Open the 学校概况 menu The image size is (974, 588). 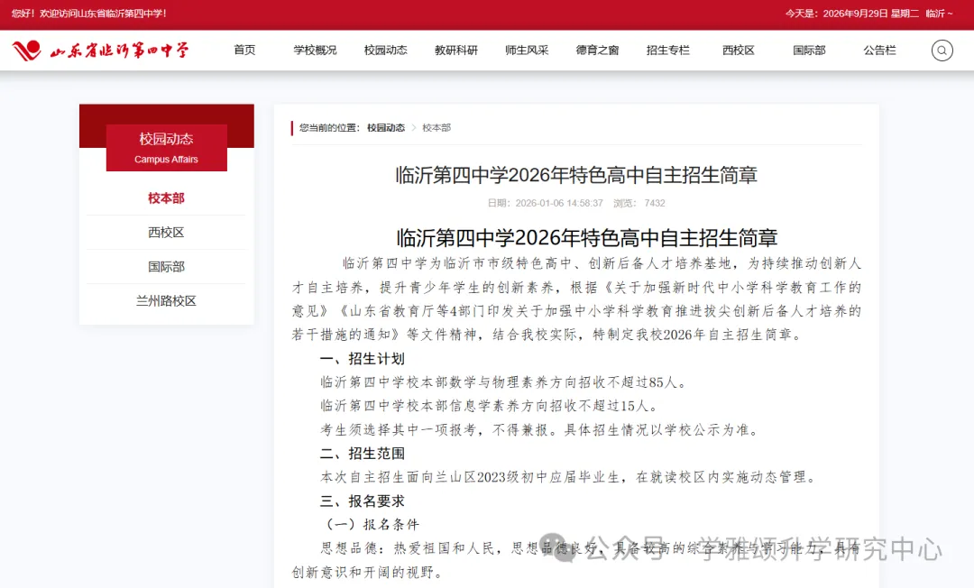pos(315,51)
